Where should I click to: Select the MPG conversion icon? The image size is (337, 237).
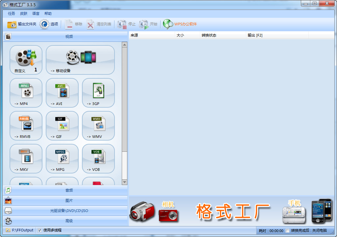pyautogui.click(x=62, y=159)
